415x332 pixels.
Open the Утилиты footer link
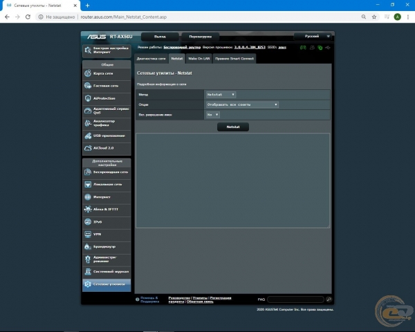(200, 298)
